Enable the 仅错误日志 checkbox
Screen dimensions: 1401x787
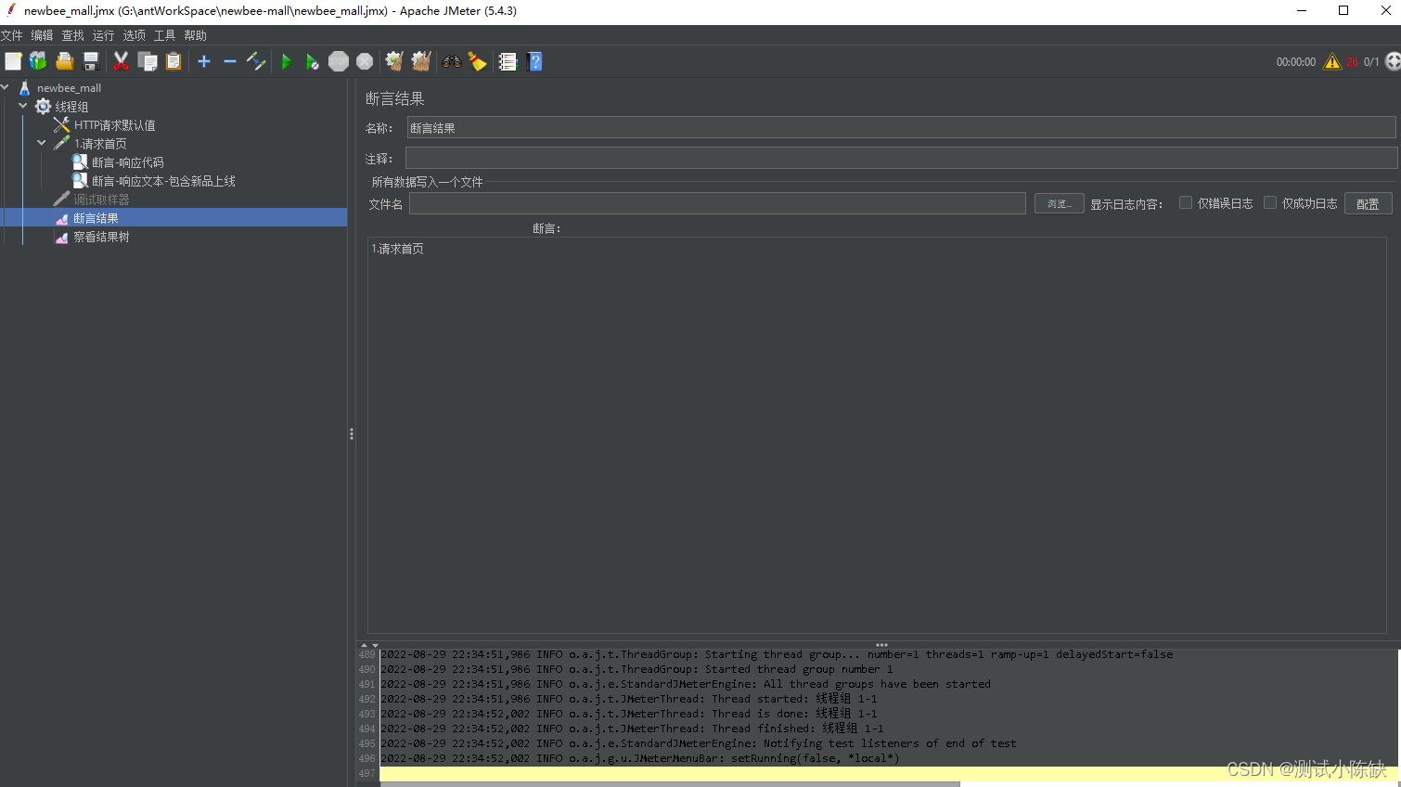pyautogui.click(x=1186, y=202)
